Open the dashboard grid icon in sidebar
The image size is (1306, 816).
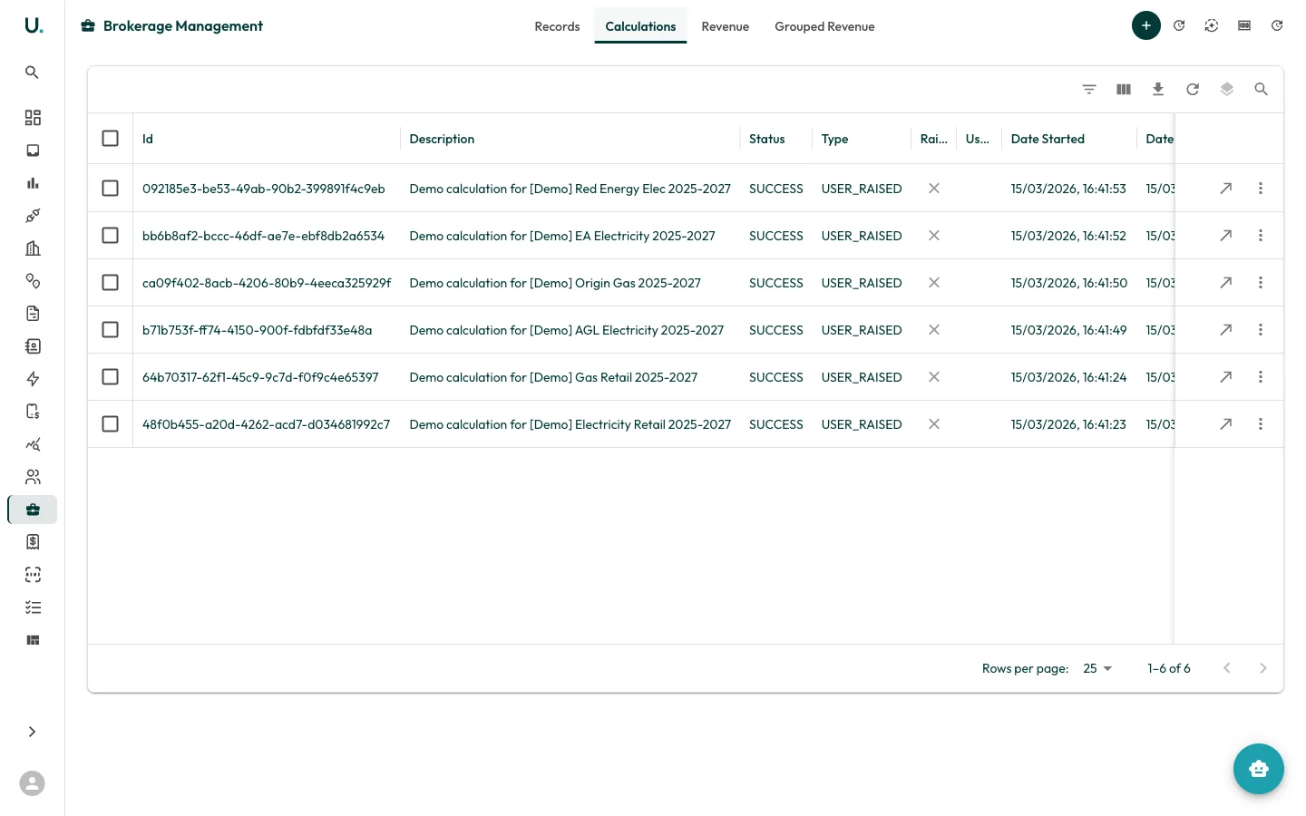[33, 118]
